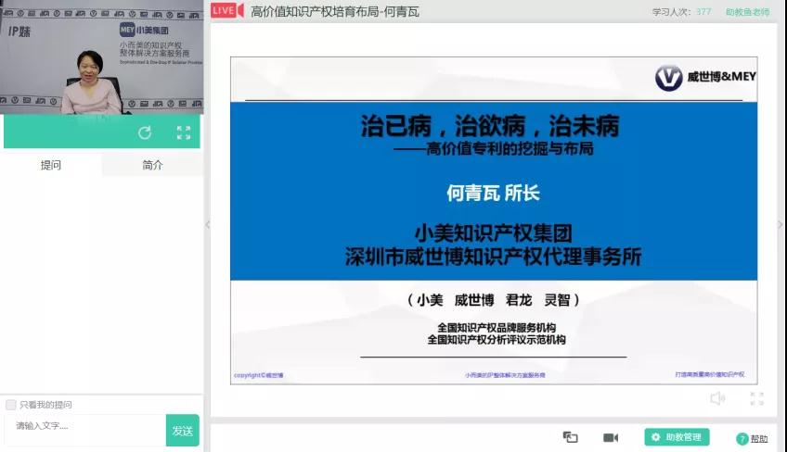The width and height of the screenshot is (787, 452).
Task: Send question with 发送 button
Action: point(183,430)
